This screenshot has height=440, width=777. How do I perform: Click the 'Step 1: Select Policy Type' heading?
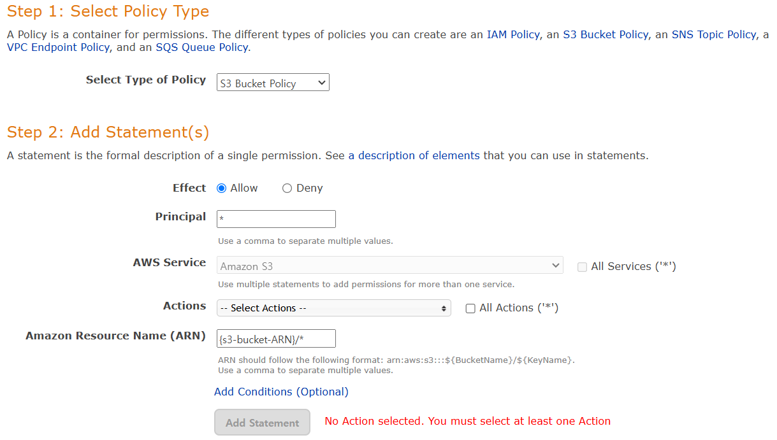tap(108, 11)
